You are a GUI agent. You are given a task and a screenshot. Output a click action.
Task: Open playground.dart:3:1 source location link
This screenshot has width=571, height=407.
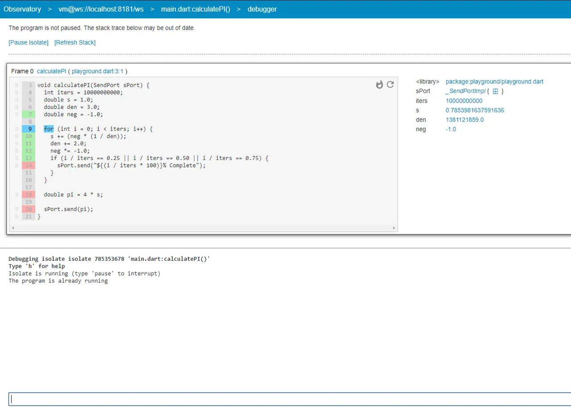(x=98, y=71)
